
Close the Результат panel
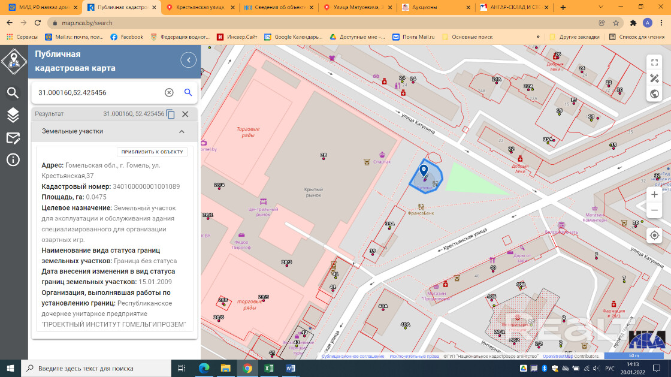(x=185, y=114)
